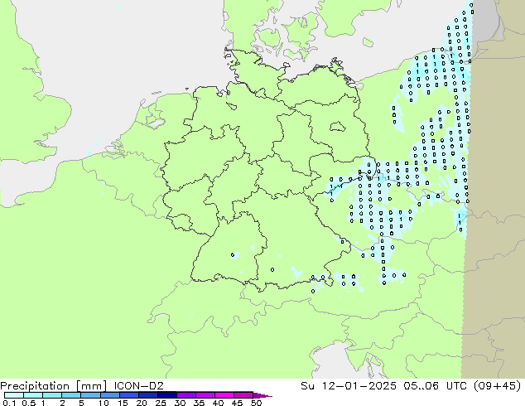The height and width of the screenshot is (406, 525).
Task: Click the 15–20 mm legend color swatch
Action: (x=128, y=395)
